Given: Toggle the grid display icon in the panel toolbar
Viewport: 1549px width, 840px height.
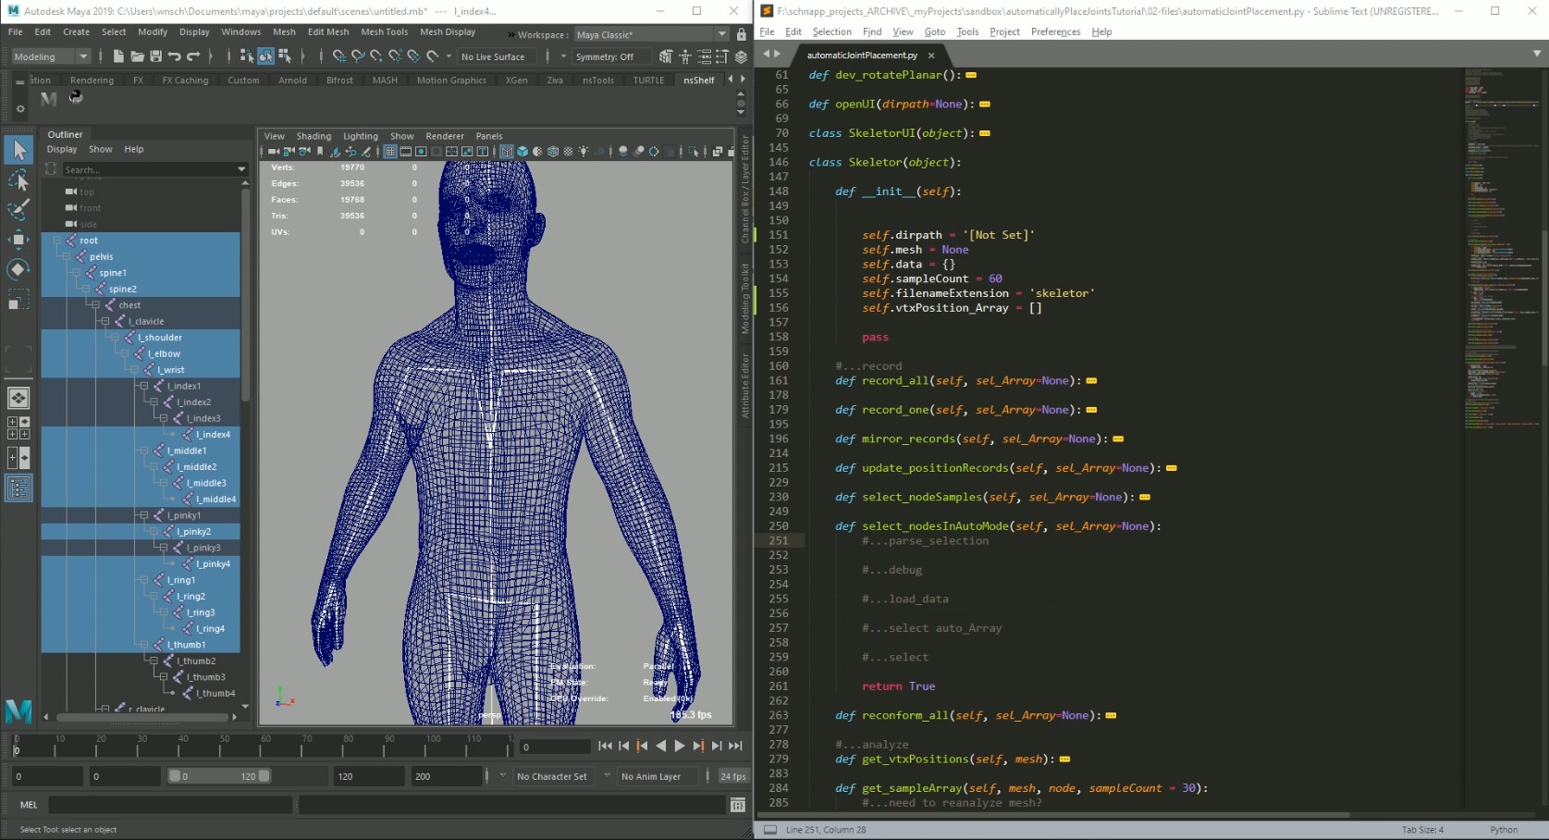Looking at the screenshot, I should pyautogui.click(x=390, y=151).
